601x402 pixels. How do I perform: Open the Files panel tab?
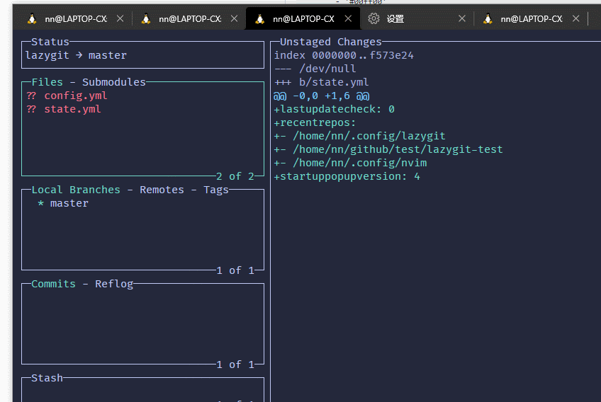(47, 82)
